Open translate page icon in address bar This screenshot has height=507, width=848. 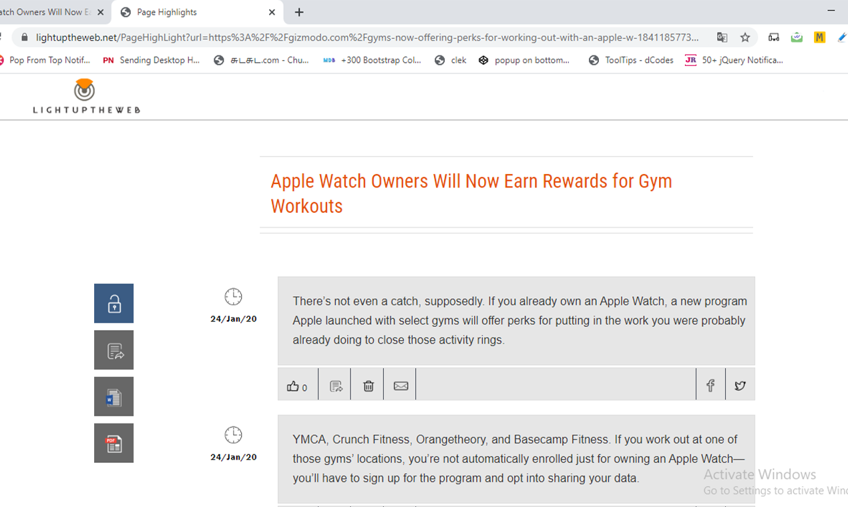tap(722, 37)
